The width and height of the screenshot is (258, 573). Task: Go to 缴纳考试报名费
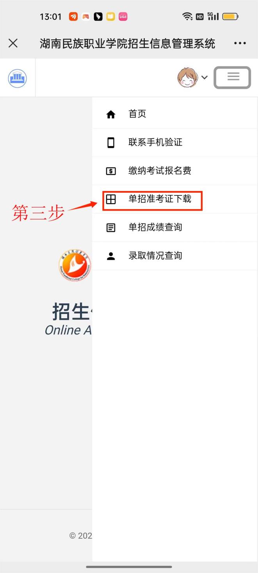pos(175,171)
